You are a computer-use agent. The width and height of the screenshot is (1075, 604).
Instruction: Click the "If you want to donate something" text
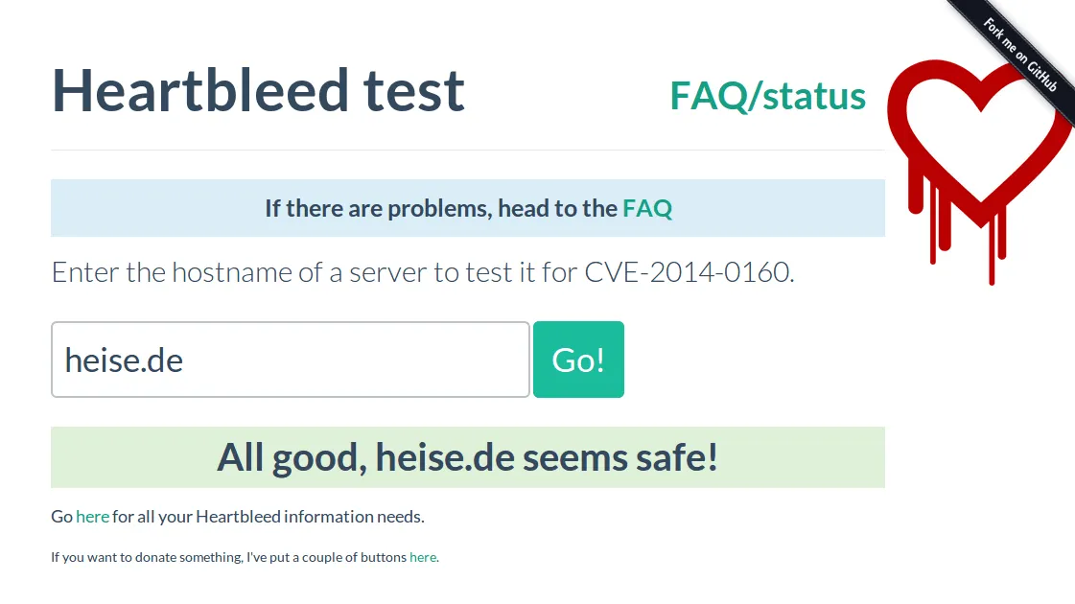pyautogui.click(x=146, y=557)
